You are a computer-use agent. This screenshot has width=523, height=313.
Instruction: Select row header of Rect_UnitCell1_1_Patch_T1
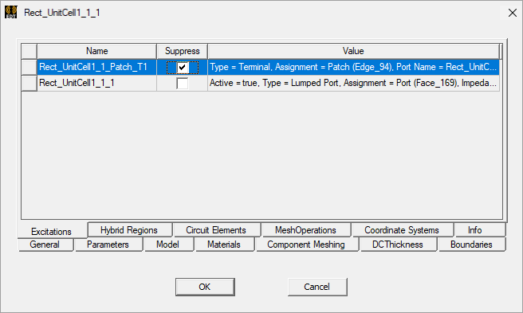click(x=29, y=67)
